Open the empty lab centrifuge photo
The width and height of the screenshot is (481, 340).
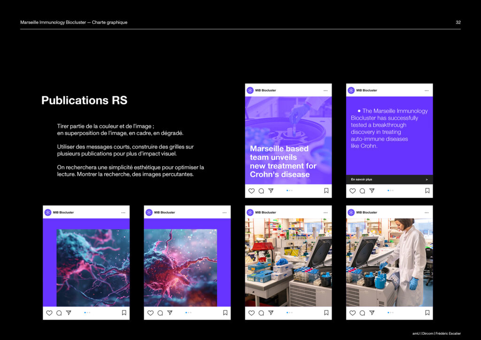point(288,263)
